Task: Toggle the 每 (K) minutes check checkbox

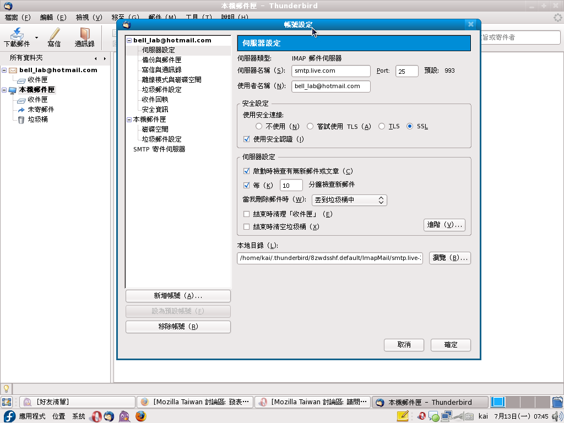Action: coord(246,185)
